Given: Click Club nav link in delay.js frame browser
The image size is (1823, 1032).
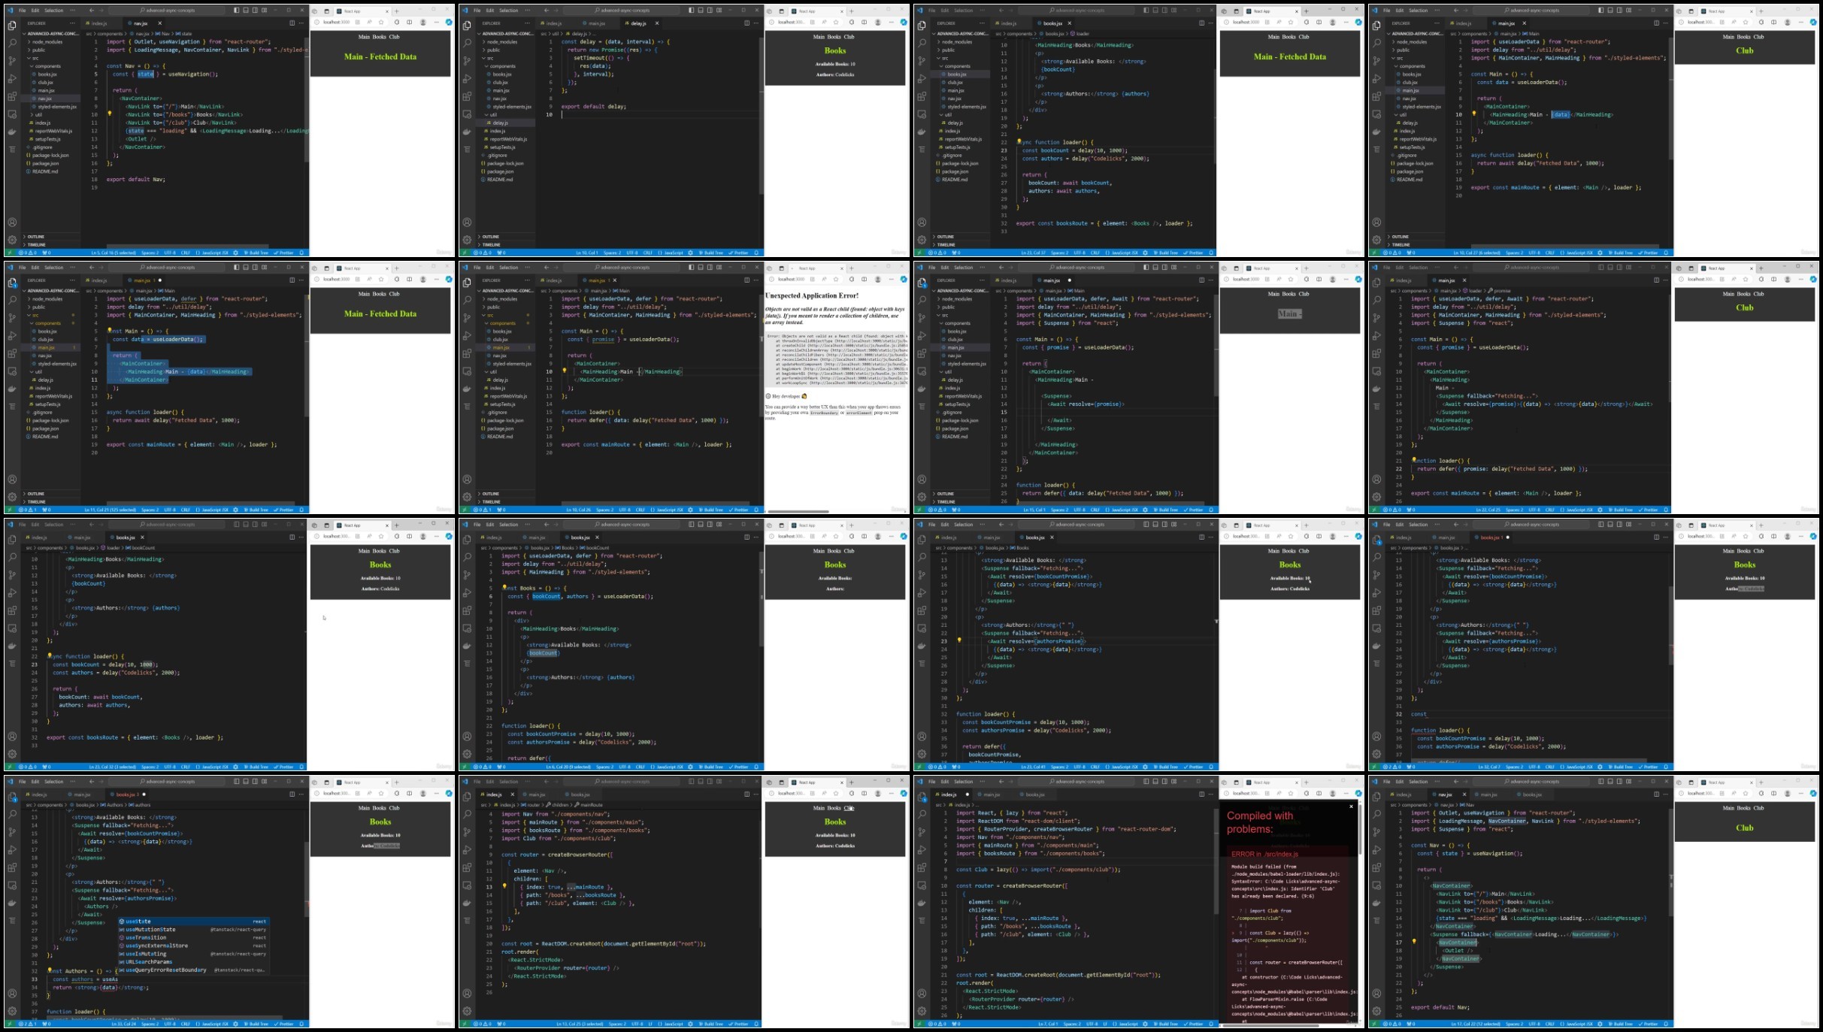Looking at the screenshot, I should pos(849,37).
